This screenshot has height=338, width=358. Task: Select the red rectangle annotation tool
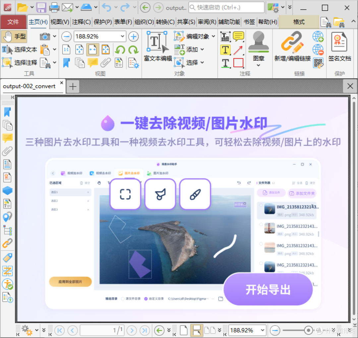pyautogui.click(x=238, y=63)
